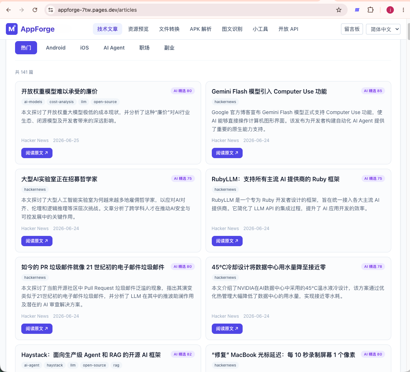Click 阅读原文 for 大型AI实验室正在招募哲学家
Image resolution: width=410 pixels, height=372 pixels.
[37, 241]
